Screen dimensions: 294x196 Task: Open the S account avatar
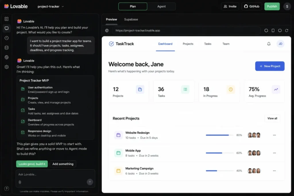click(287, 6)
